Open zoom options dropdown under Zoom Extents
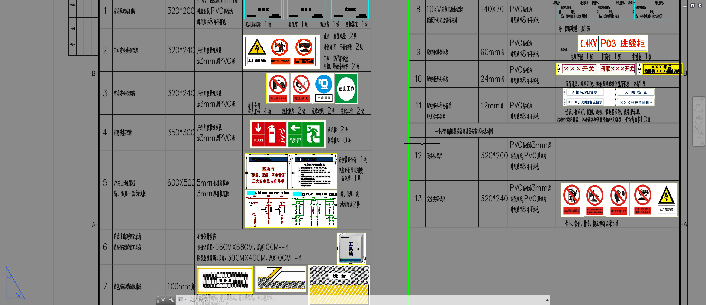Image resolution: width=706 pixels, height=305 pixels. coord(699,138)
